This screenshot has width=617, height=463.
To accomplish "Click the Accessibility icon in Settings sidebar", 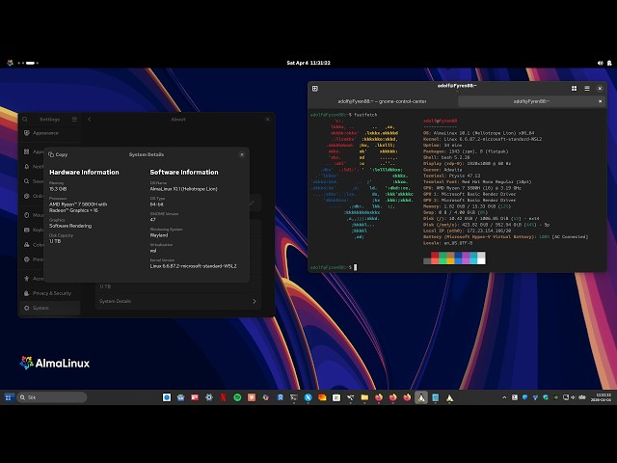I will click(x=27, y=279).
